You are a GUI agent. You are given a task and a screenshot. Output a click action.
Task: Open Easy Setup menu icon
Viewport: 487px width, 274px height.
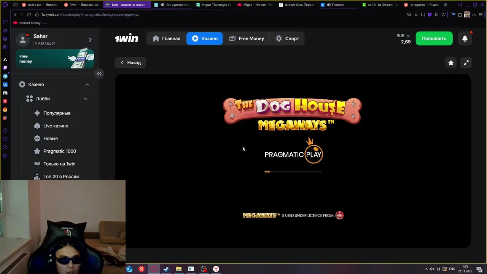(x=481, y=14)
